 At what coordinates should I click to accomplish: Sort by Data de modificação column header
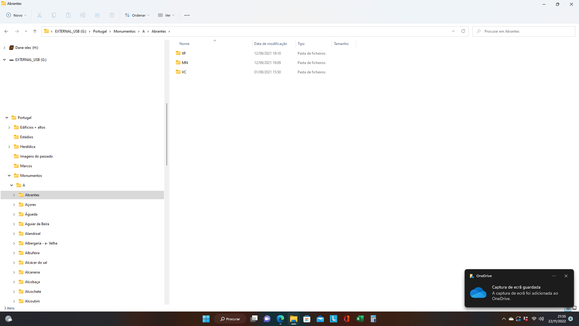[271, 44]
